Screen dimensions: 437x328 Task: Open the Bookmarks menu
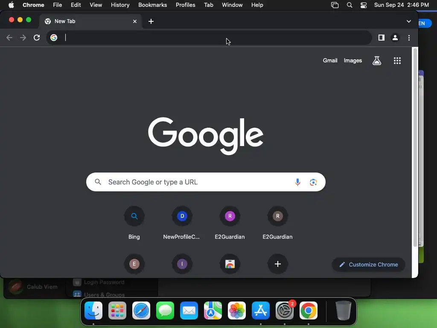tap(152, 5)
